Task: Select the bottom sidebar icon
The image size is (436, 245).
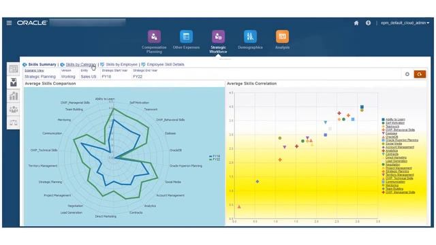Action: 14,122
